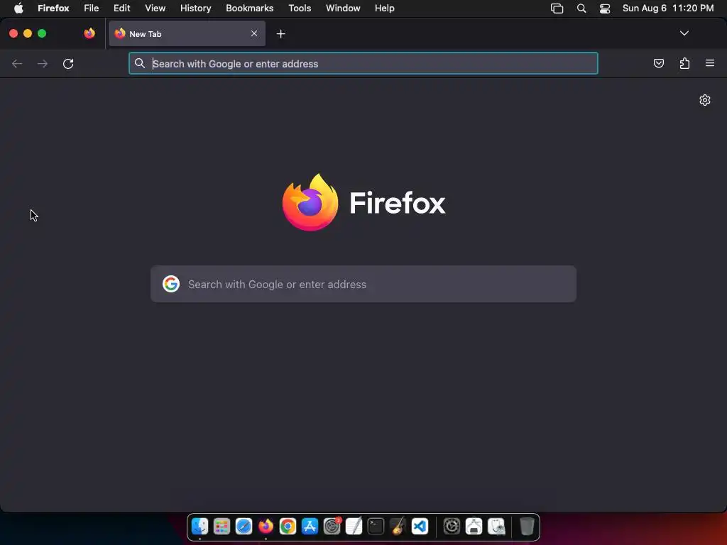Viewport: 727px width, 545px height.
Task: Open the printer-like app icon in the Dock
Action: click(x=474, y=526)
